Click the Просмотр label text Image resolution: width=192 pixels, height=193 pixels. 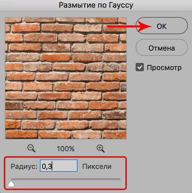coord(164,68)
